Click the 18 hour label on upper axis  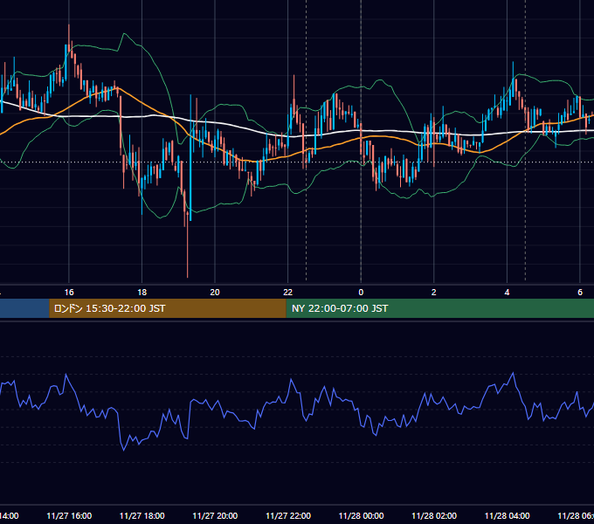142,293
